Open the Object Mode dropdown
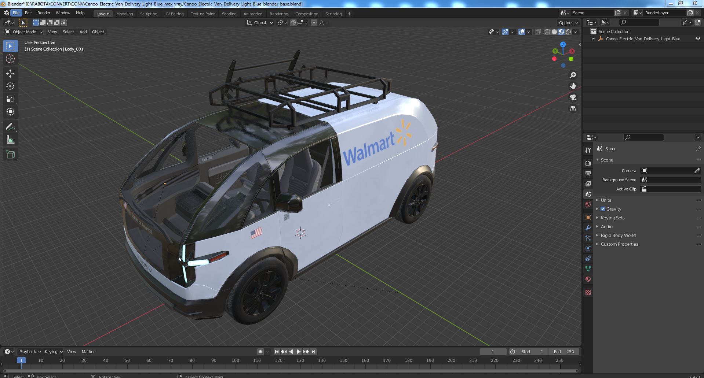Screen dimensions: 704x378 click(24, 32)
